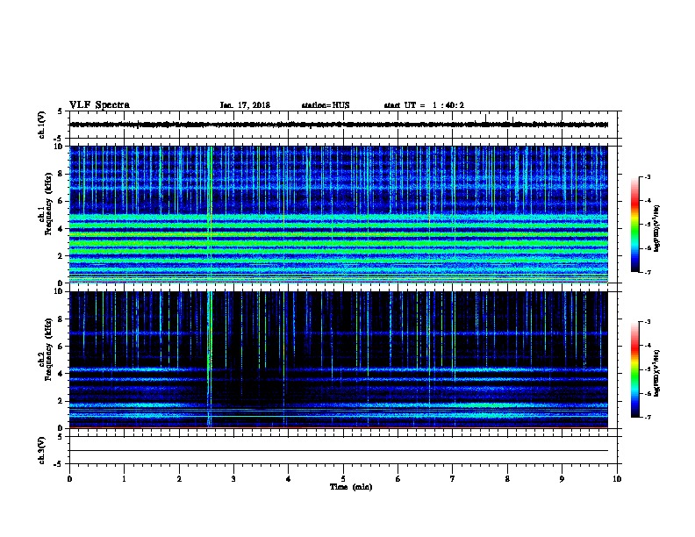Click the ch.2 colorbar "-3" tick label
Screen dimensions: 695x537
pos(648,322)
